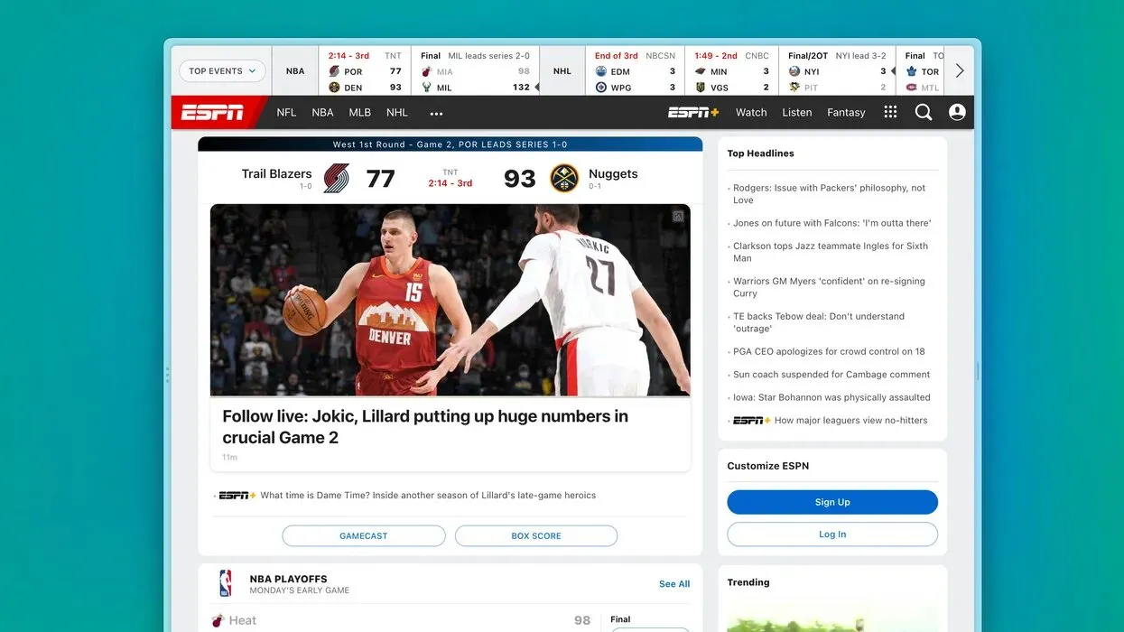Open What time is Dame Time story
1124x632 pixels.
[428, 496]
